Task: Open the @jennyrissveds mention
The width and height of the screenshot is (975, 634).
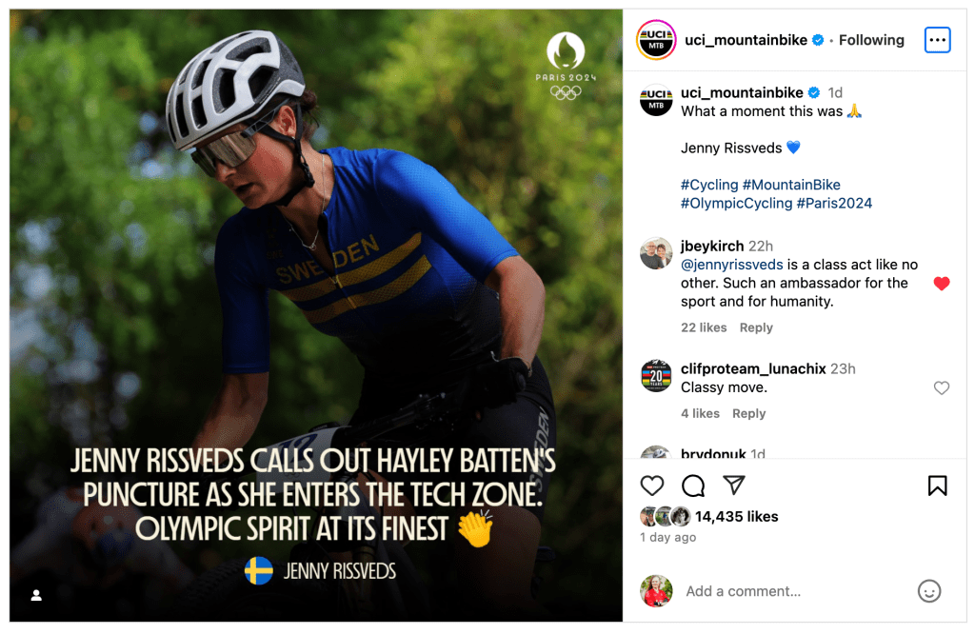Action: click(x=732, y=265)
